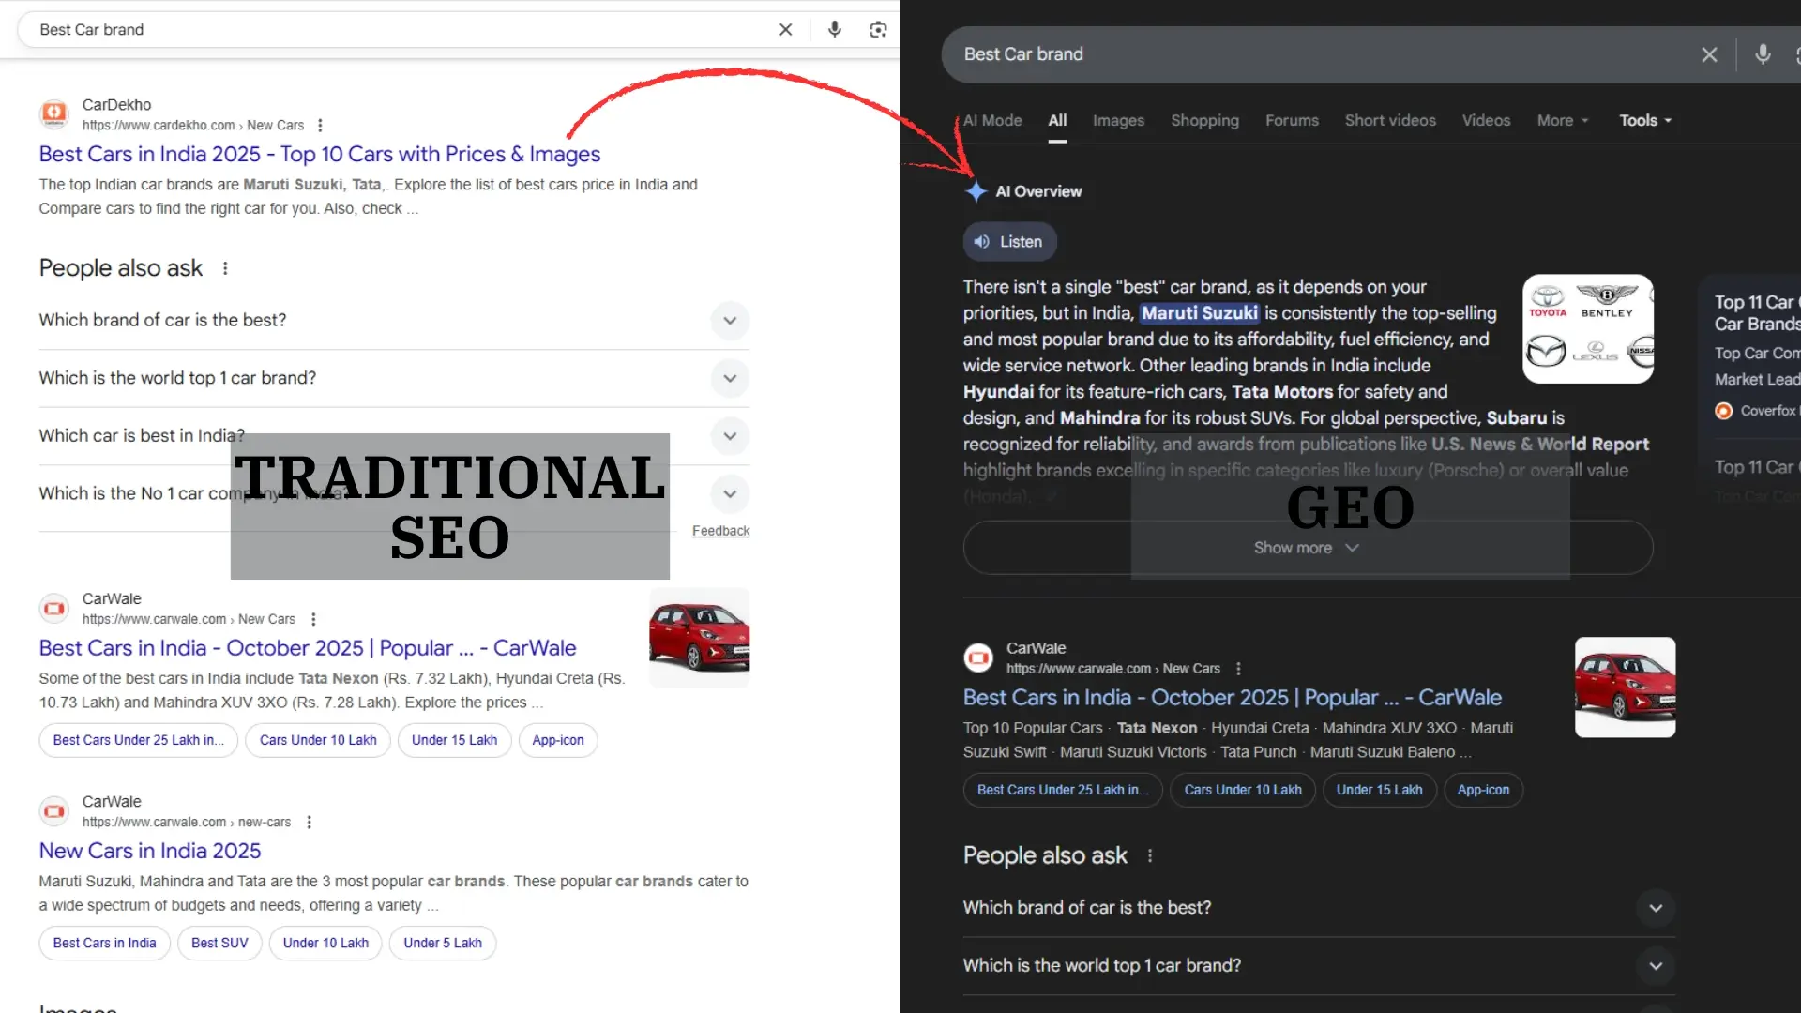Open 'Best Cars in India 2025' CarDekho link
1801x1013 pixels.
pyautogui.click(x=319, y=154)
